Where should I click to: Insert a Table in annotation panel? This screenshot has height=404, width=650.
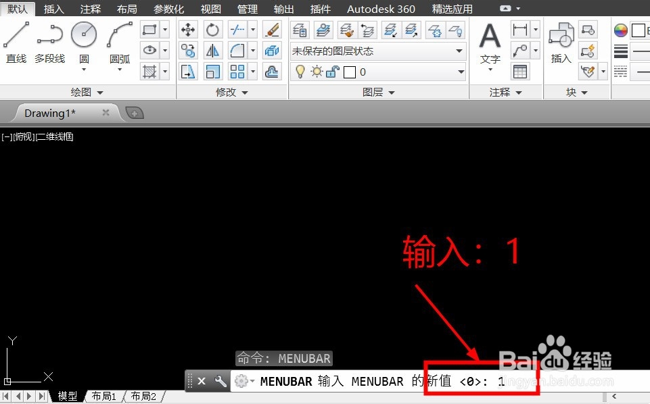520,72
